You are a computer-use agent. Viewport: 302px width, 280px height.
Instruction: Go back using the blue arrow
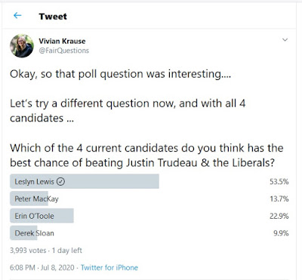click(x=17, y=16)
